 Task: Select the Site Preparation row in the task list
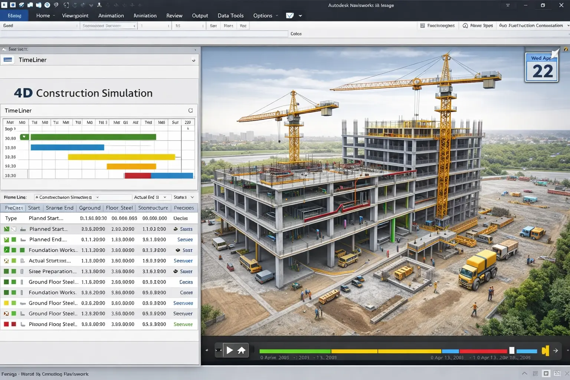52,271
